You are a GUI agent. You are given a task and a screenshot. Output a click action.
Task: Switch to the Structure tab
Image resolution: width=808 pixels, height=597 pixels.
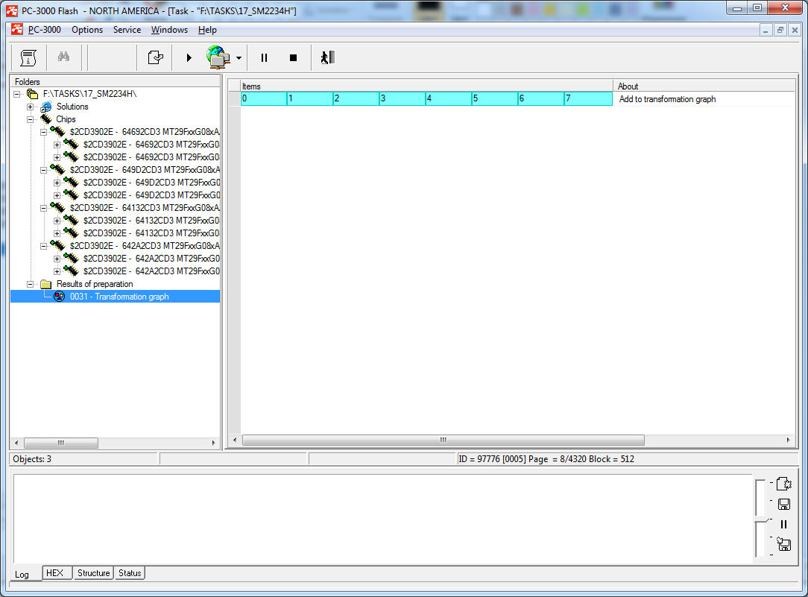pos(94,573)
